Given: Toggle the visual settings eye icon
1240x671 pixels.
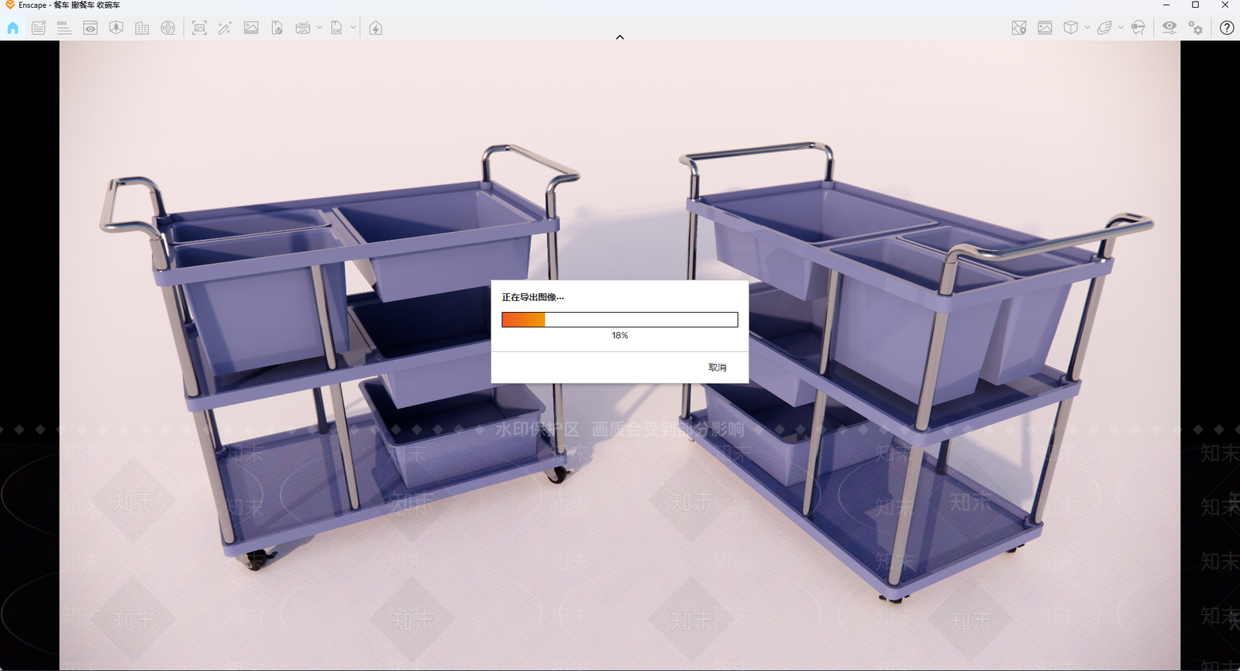Looking at the screenshot, I should (x=1169, y=28).
